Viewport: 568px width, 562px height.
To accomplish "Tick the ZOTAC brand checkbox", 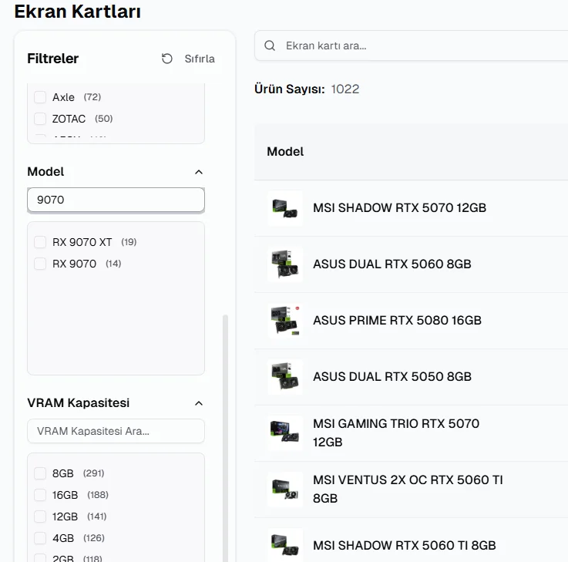I will (x=40, y=119).
